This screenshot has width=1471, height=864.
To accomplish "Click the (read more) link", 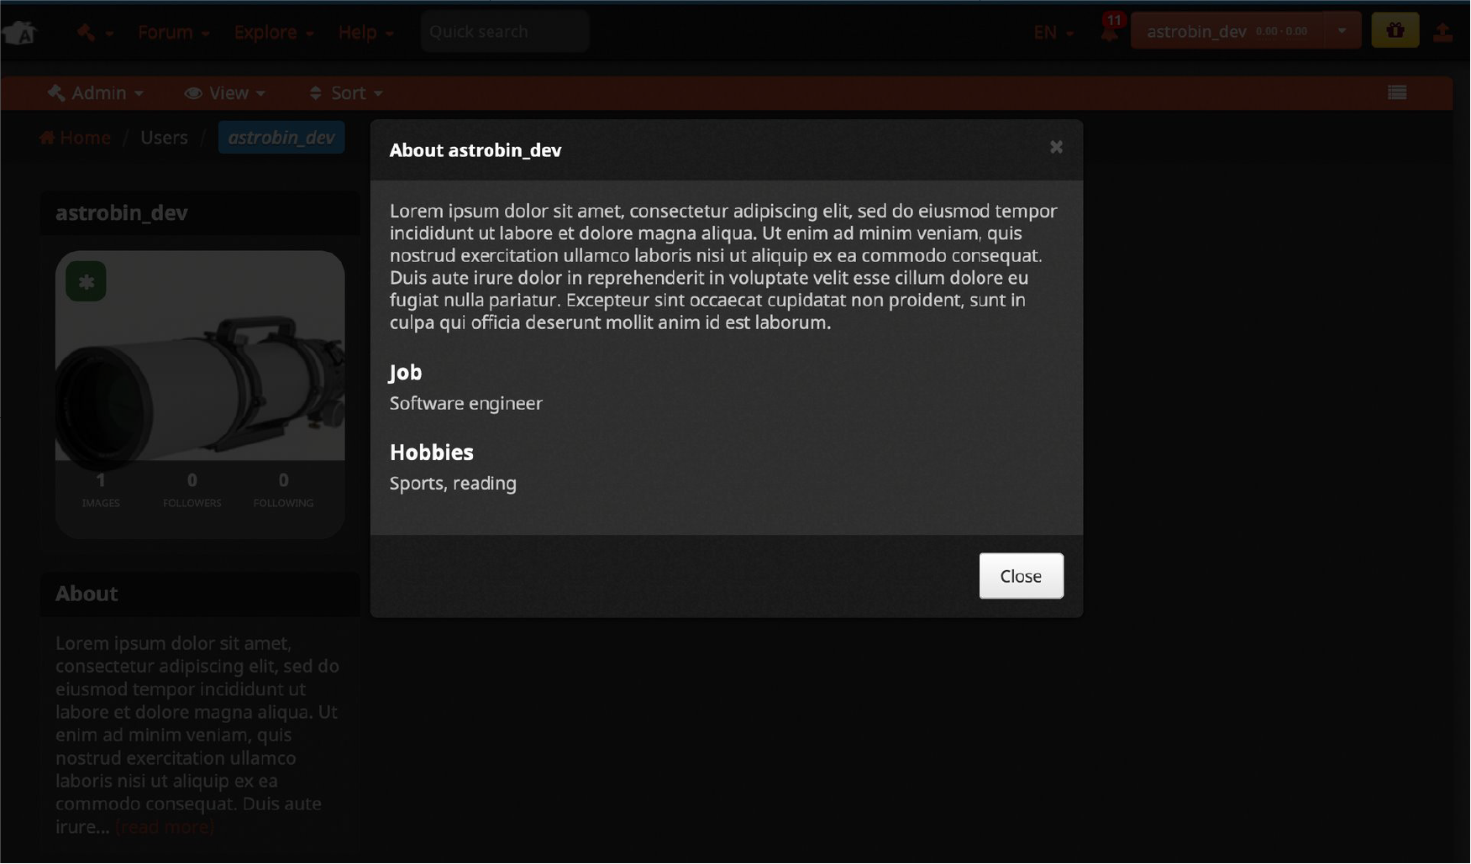I will 165,827.
